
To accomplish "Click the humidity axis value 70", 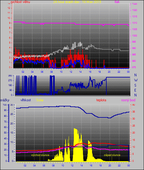I will (x=5, y=122).
